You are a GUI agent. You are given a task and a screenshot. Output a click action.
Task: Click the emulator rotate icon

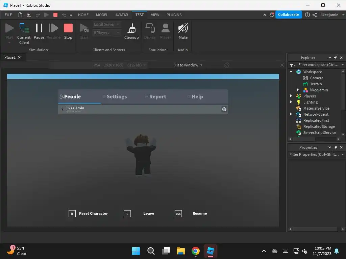[227, 65]
